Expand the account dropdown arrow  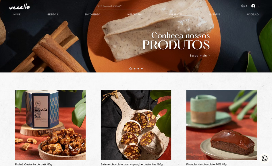click(258, 6)
